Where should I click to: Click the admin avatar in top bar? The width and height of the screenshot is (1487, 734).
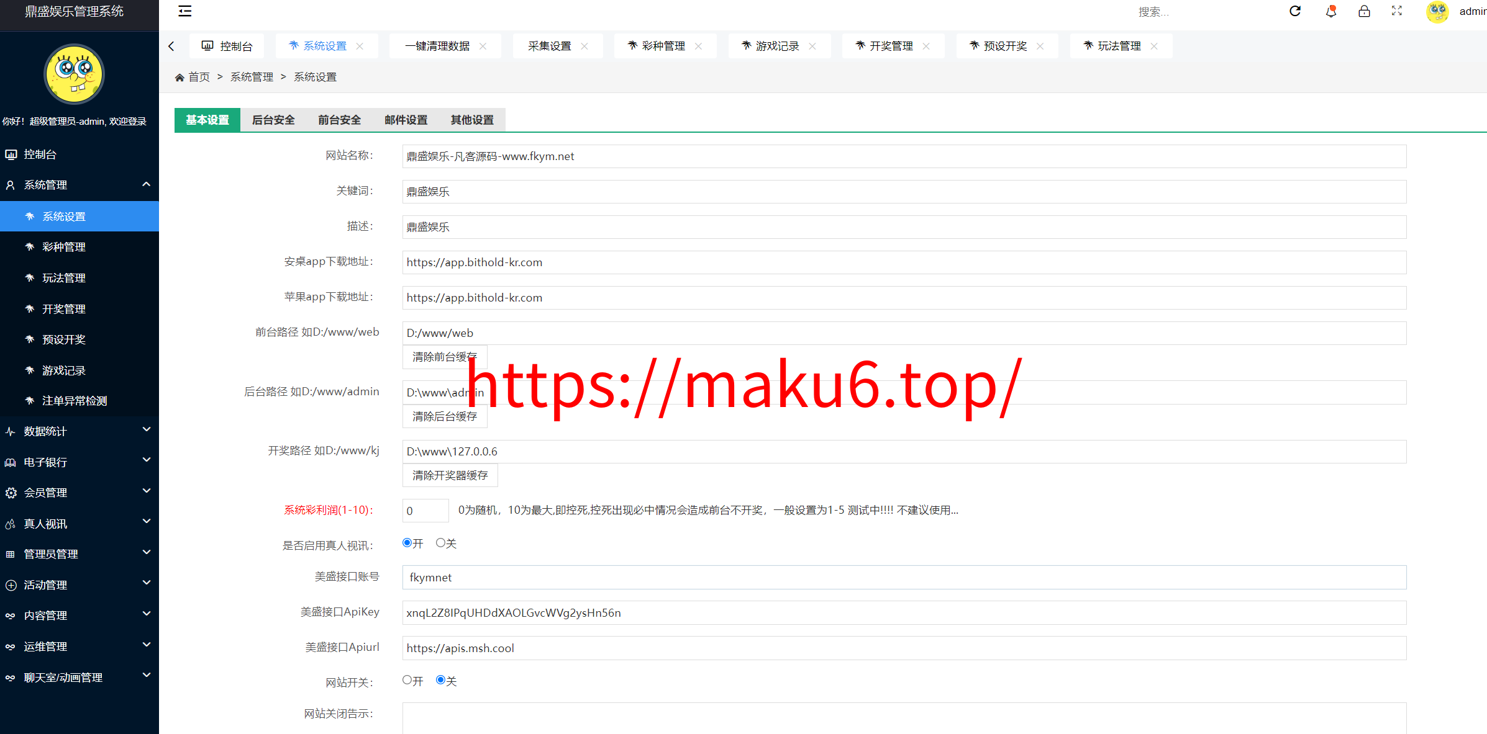tap(1437, 11)
